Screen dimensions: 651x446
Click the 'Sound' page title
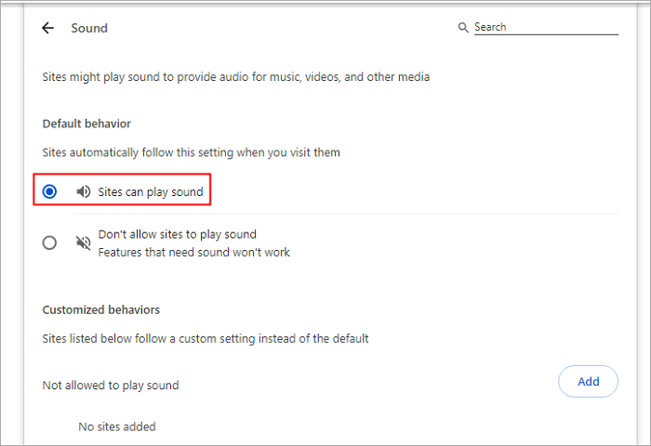pyautogui.click(x=89, y=29)
